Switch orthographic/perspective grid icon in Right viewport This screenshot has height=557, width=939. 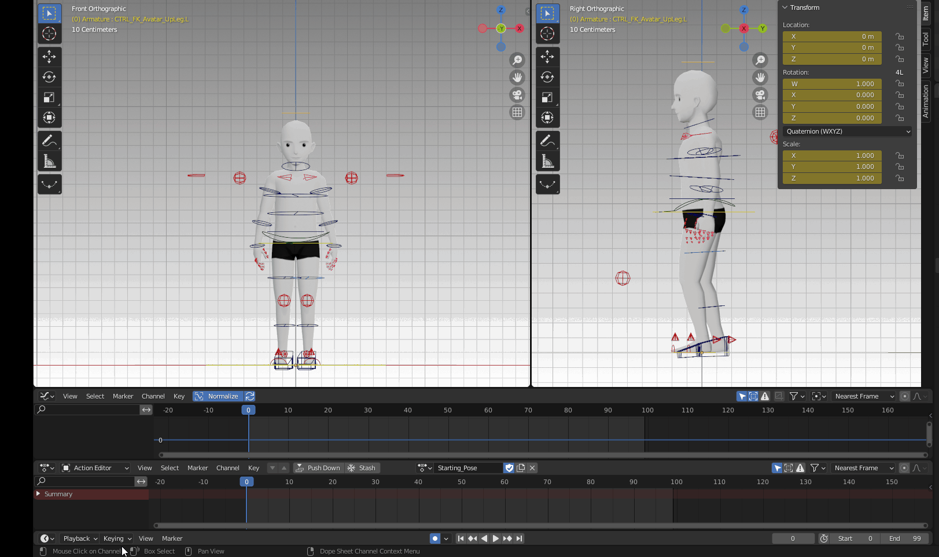pyautogui.click(x=760, y=112)
